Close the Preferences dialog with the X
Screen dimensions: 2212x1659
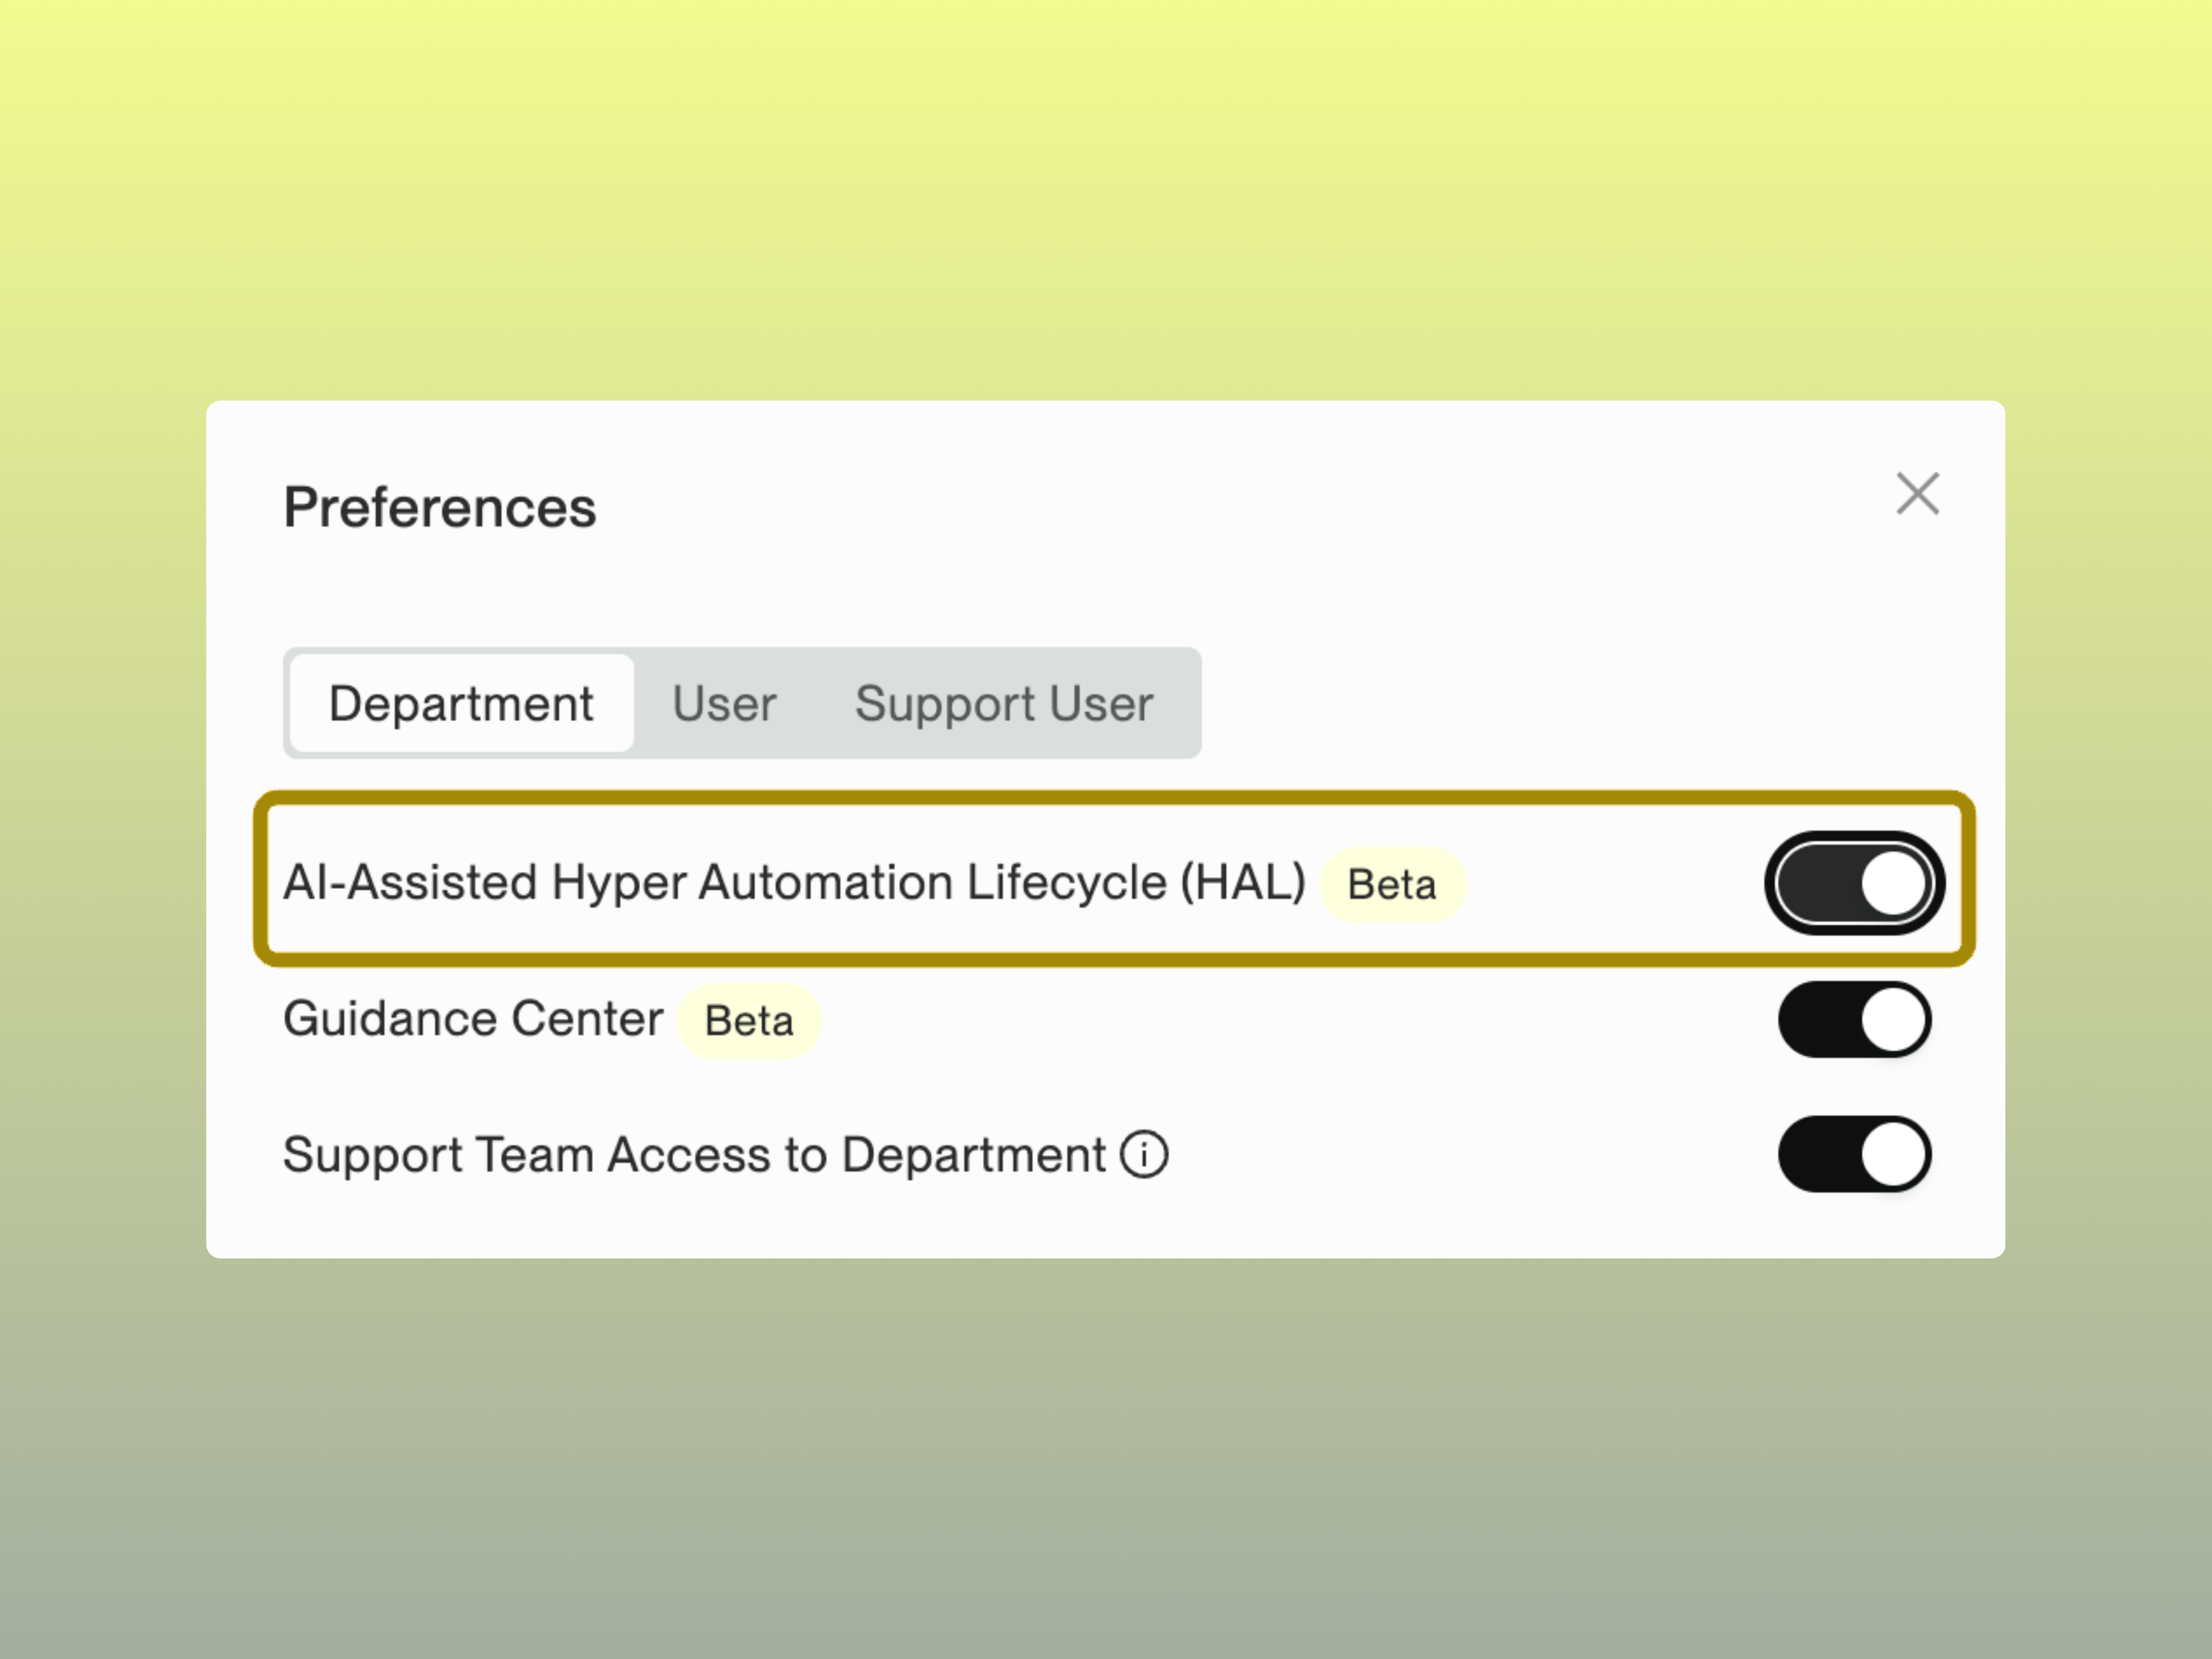click(x=1917, y=494)
